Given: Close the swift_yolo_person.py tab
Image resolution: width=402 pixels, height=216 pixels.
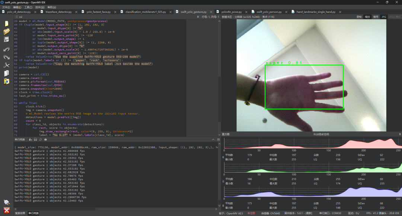Looking at the screenshot, I should [x=286, y=12].
